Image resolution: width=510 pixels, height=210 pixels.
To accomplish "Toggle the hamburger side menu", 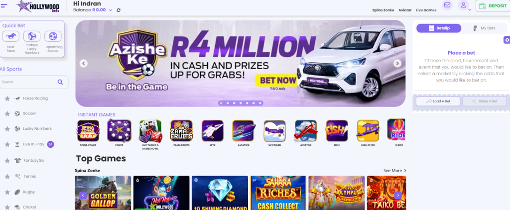I will pos(4,5).
